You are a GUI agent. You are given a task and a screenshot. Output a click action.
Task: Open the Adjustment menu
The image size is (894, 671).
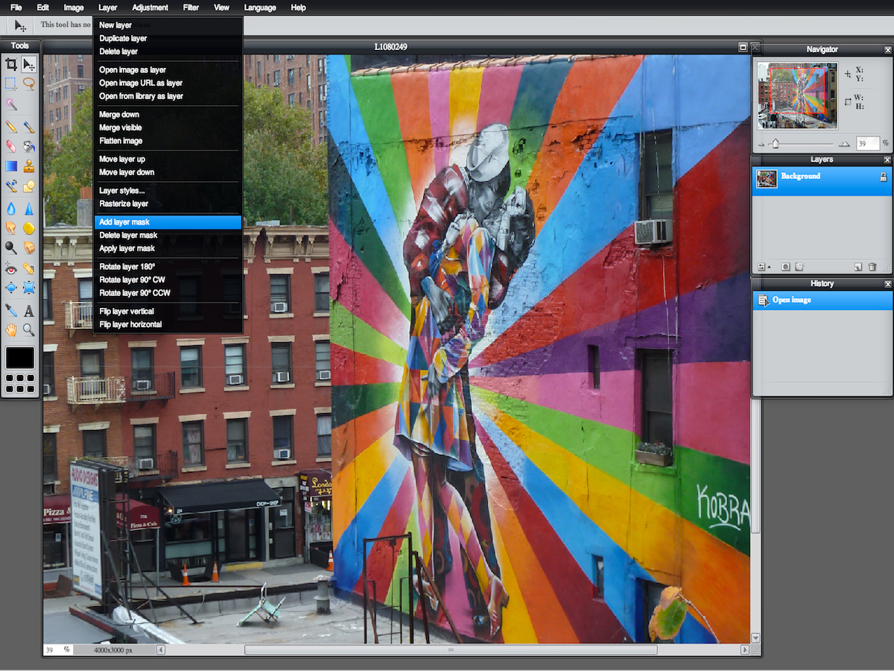pyautogui.click(x=150, y=7)
